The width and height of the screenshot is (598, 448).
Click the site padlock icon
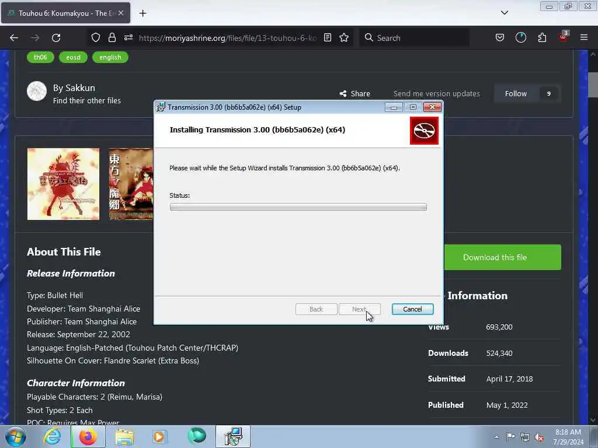coord(112,37)
